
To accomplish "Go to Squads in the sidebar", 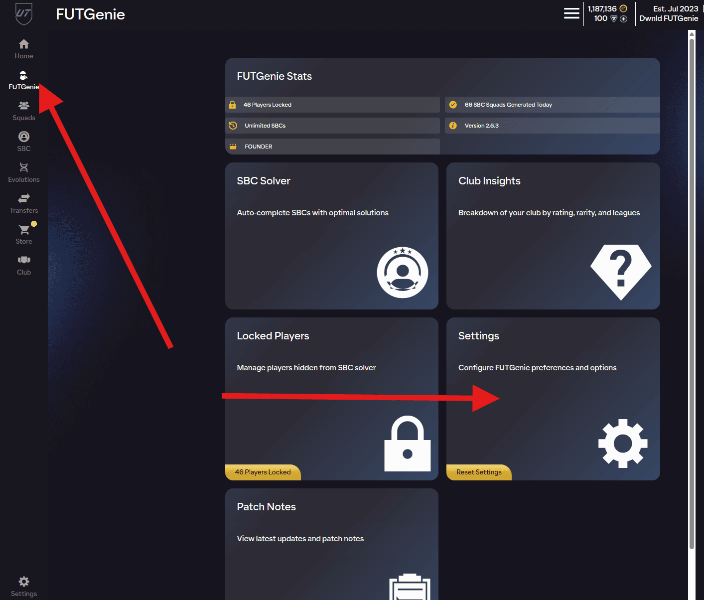I will click(24, 111).
